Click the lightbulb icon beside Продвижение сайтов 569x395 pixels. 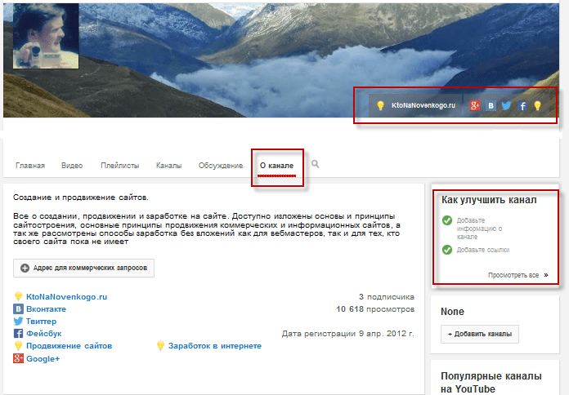pyautogui.click(x=18, y=346)
